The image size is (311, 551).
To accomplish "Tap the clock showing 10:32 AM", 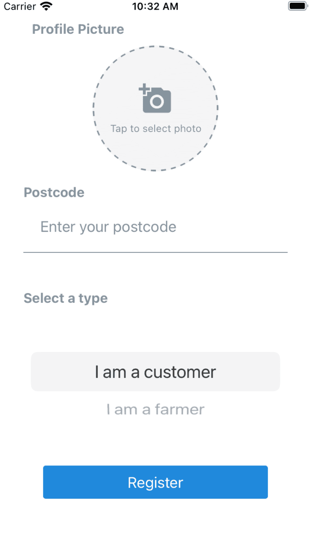I will [x=155, y=6].
